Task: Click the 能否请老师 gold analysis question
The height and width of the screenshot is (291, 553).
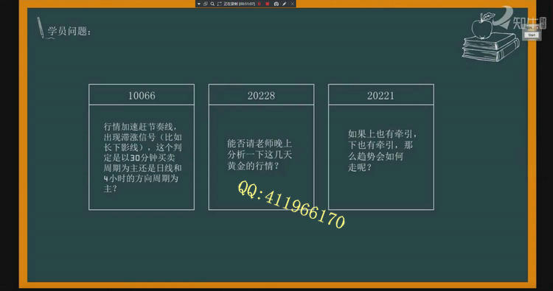Action: tap(260, 154)
